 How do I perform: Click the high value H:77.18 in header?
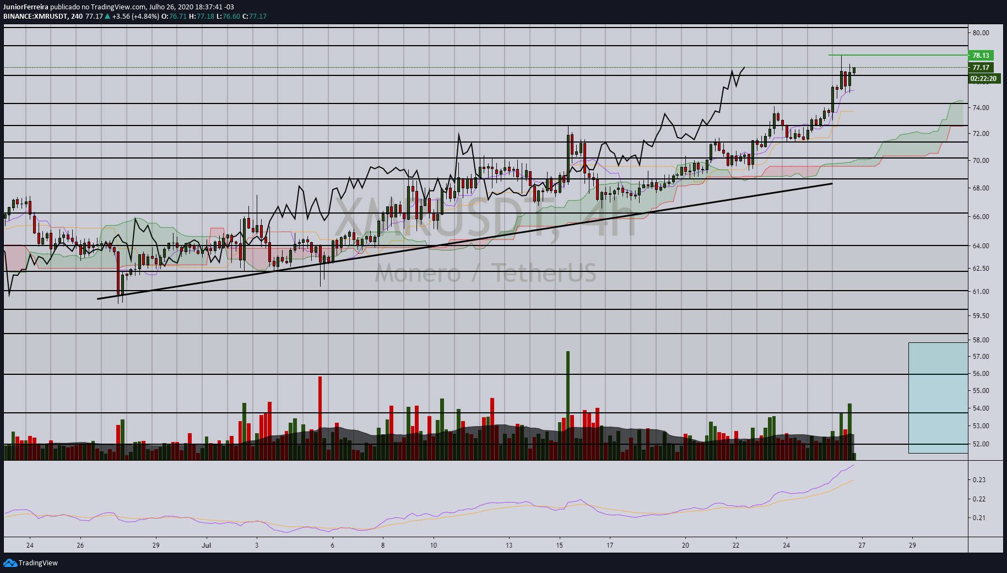pos(201,16)
